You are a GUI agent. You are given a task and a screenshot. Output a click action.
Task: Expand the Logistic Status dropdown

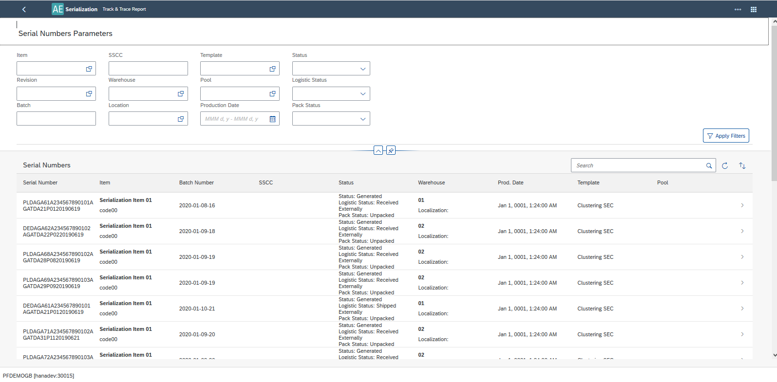(x=362, y=93)
